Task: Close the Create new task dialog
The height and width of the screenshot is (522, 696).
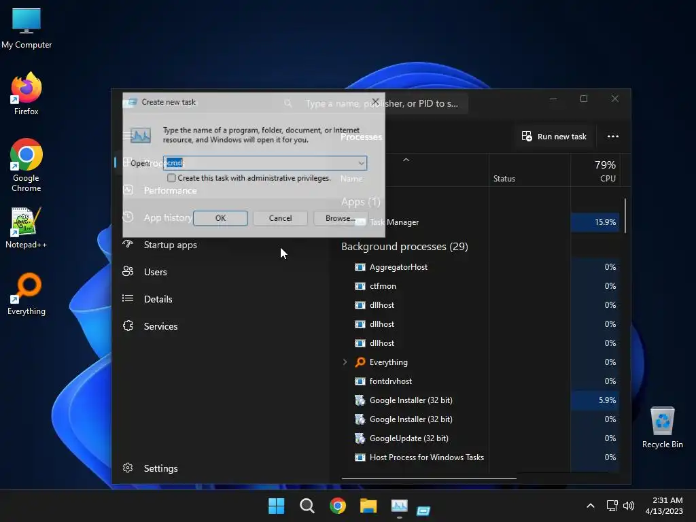Action: 375,102
